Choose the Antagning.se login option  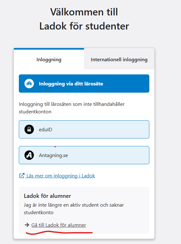tap(84, 155)
